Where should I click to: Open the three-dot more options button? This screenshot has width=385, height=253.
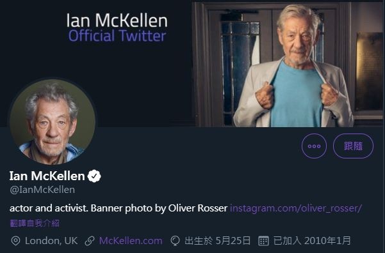click(x=314, y=146)
